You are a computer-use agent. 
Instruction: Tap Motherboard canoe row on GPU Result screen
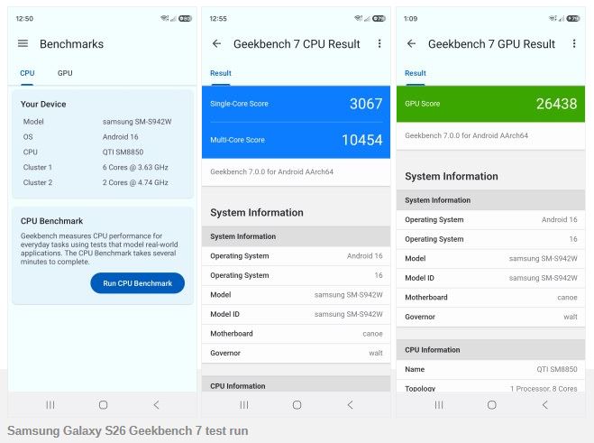click(x=490, y=297)
